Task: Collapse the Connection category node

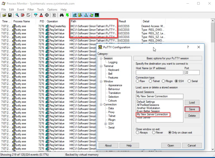Action: click(101, 104)
